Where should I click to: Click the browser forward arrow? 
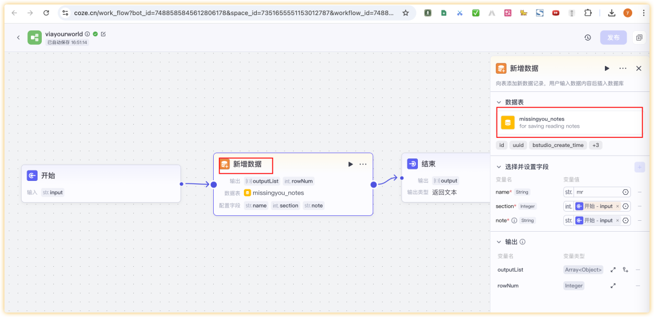coord(30,13)
